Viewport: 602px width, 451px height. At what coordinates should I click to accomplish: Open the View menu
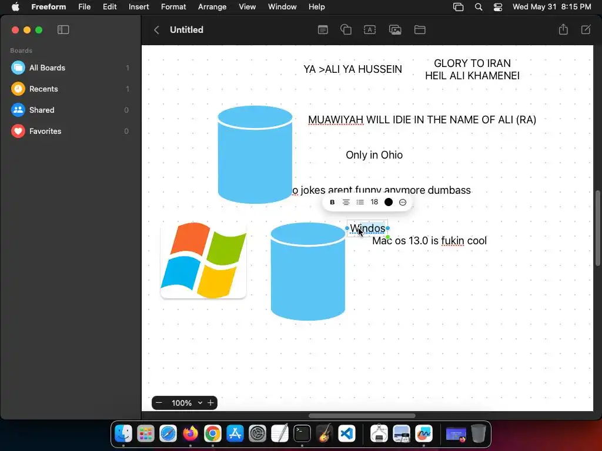point(247,7)
